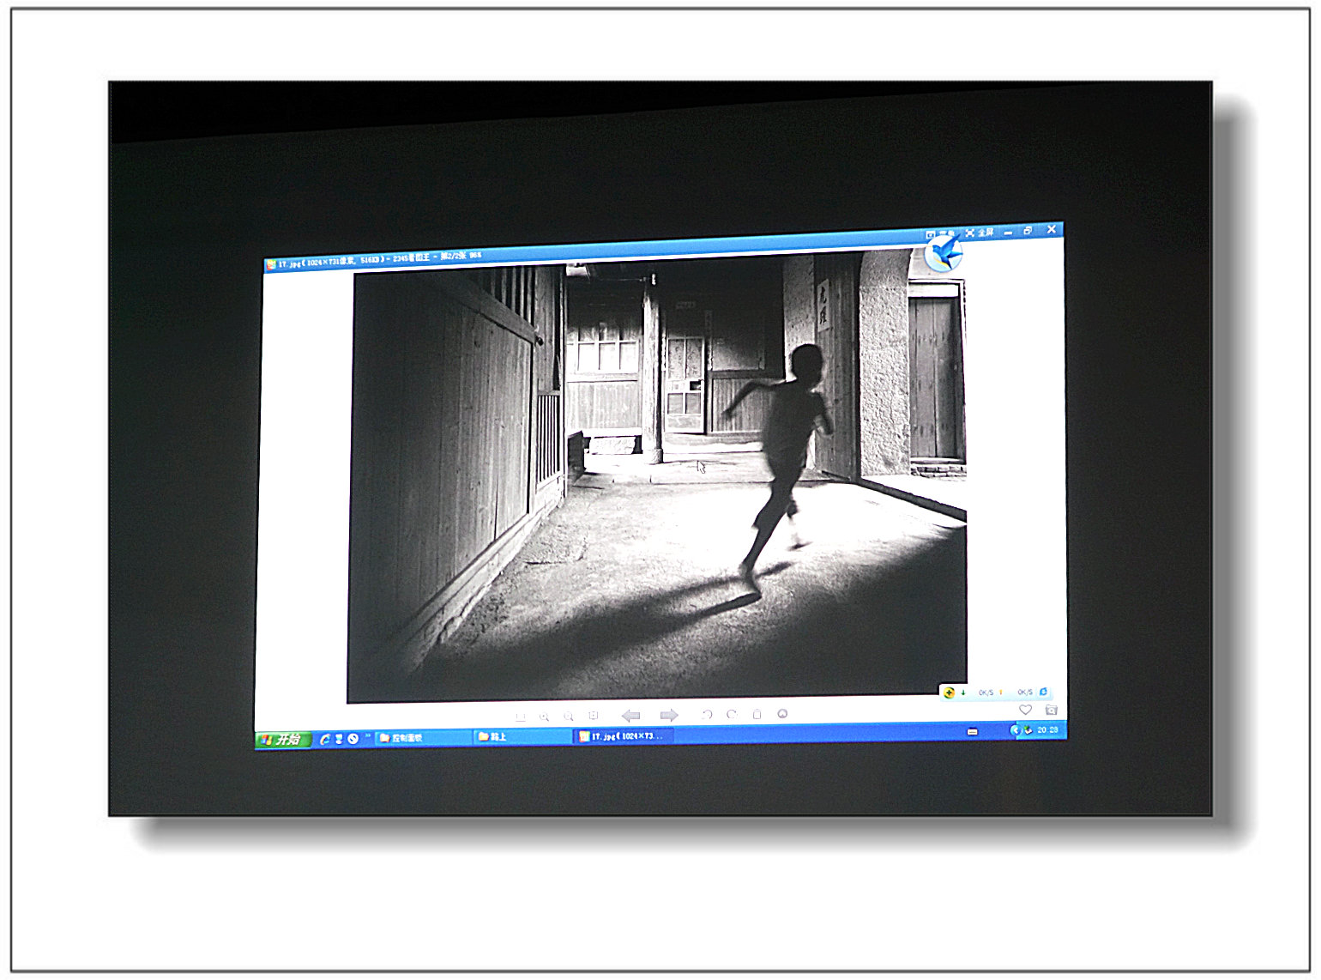Open the Windows 开始 start menu
This screenshot has height=980, width=1321.
(283, 739)
